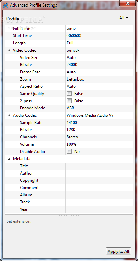Select the Start Time row label
The height and width of the screenshot is (261, 138).
tap(22, 36)
